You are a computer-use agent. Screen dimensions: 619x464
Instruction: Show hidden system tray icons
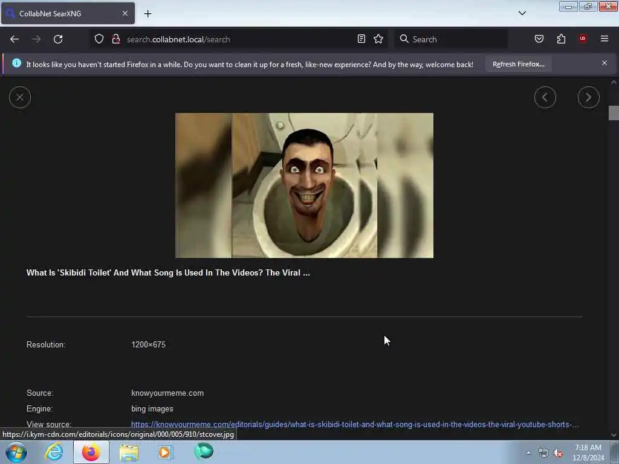(x=528, y=453)
